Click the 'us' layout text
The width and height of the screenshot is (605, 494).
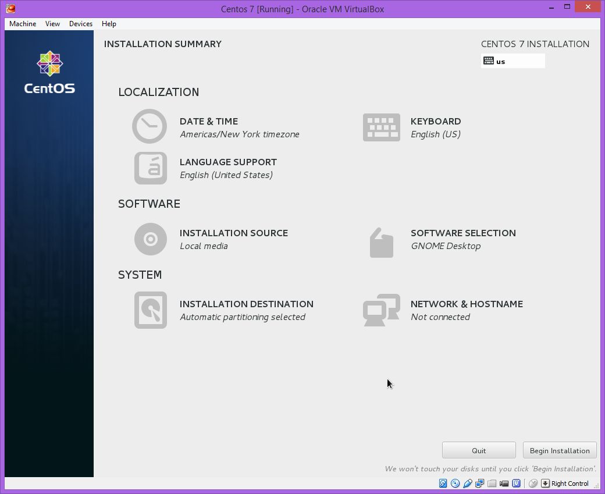click(500, 62)
